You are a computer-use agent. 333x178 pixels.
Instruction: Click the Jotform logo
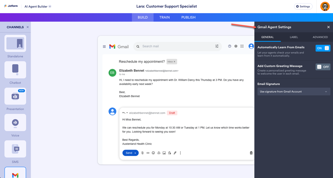(11, 6)
